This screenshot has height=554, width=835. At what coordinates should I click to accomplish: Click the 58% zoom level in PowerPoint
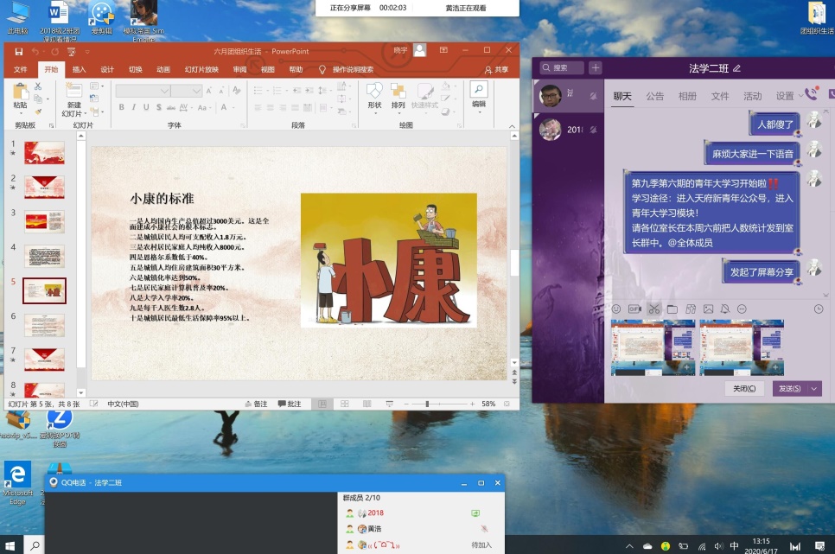pyautogui.click(x=488, y=404)
